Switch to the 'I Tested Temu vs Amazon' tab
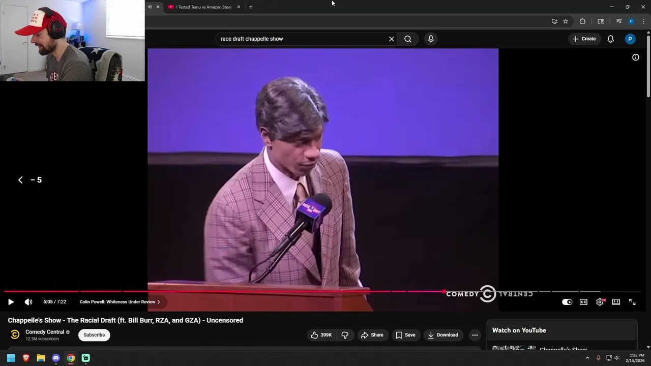651x366 pixels. (203, 7)
